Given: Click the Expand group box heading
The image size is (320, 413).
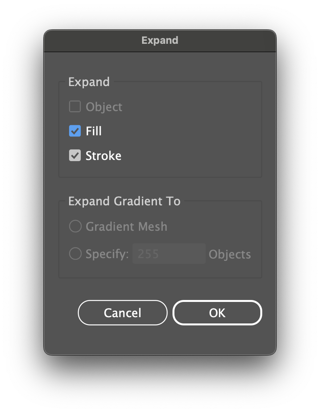Looking at the screenshot, I should (x=89, y=82).
